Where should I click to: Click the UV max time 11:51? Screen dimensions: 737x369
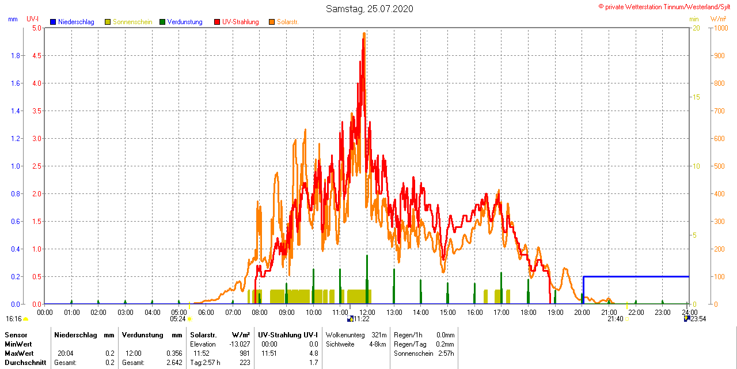269,353
